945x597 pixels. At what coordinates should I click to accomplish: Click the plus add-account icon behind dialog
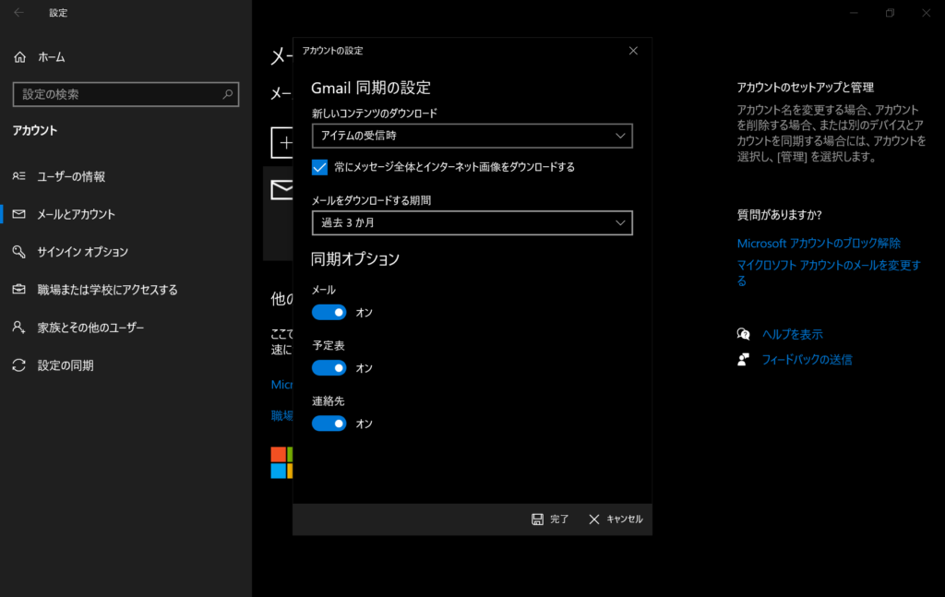pyautogui.click(x=282, y=143)
